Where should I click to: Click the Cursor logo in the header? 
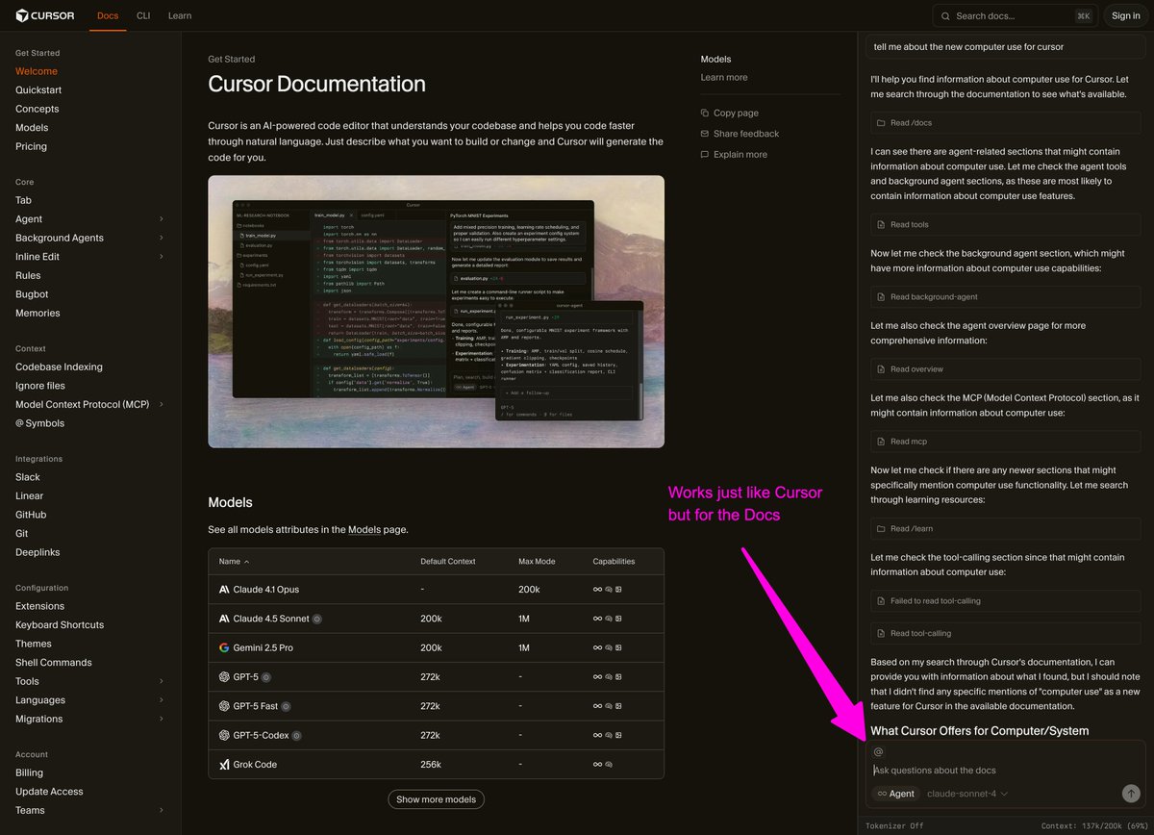47,15
